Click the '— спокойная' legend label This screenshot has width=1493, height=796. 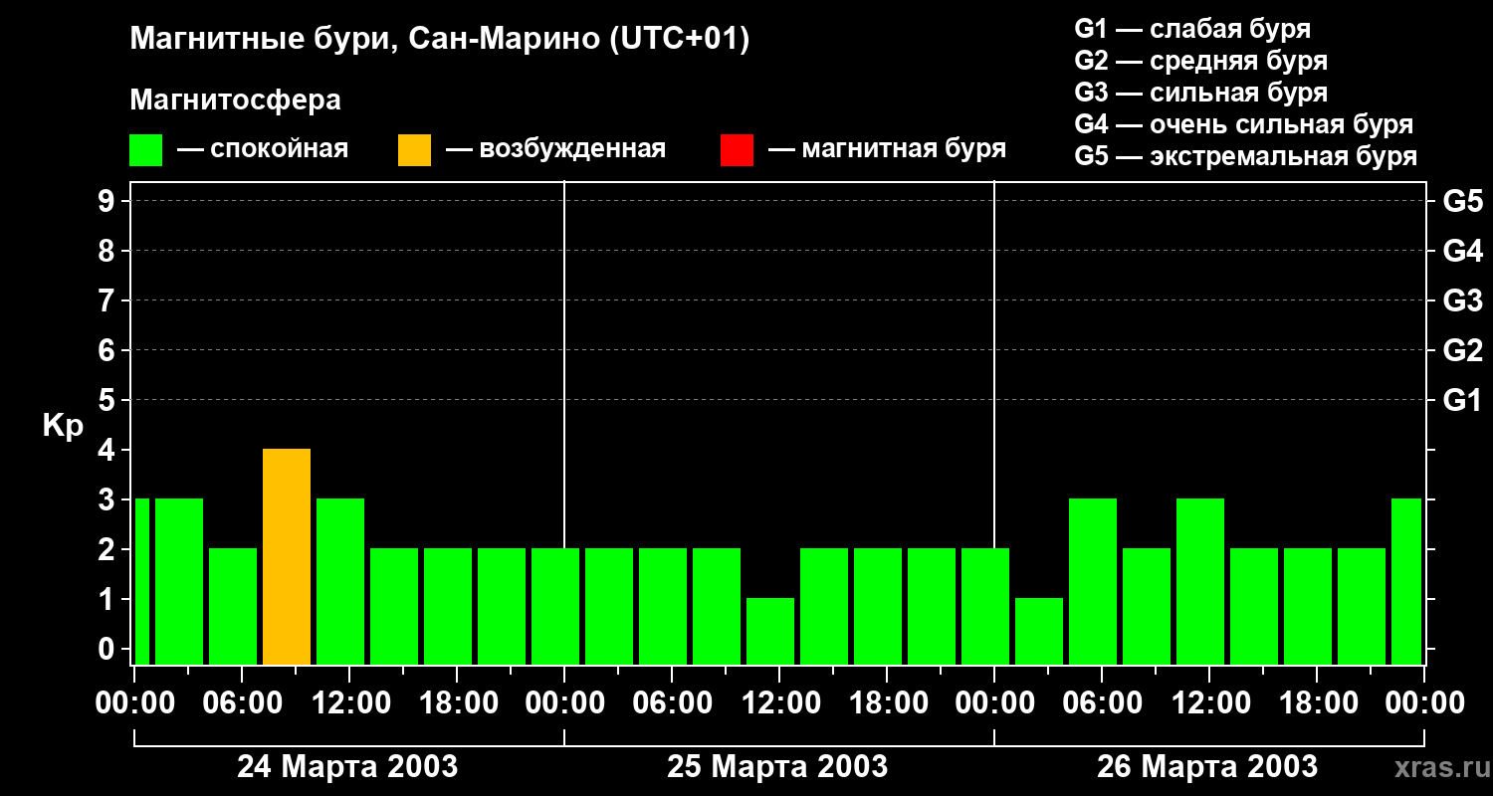click(263, 150)
